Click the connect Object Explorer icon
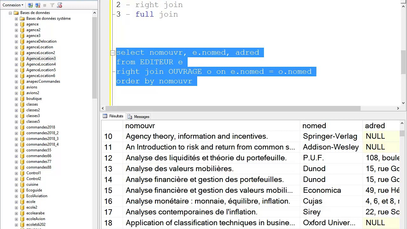The width and height of the screenshot is (407, 229). click(x=30, y=5)
